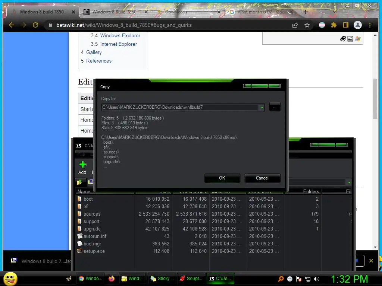382x286 pixels.
Task: Toggle the Chrome side panel icon
Action: click(x=346, y=25)
